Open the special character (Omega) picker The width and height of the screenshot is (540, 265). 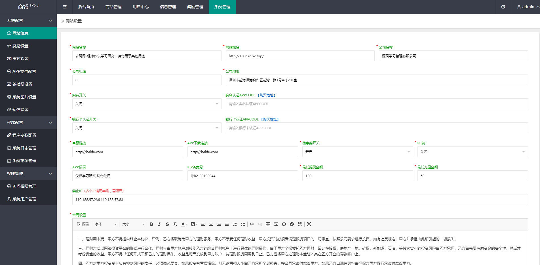[x=284, y=224]
